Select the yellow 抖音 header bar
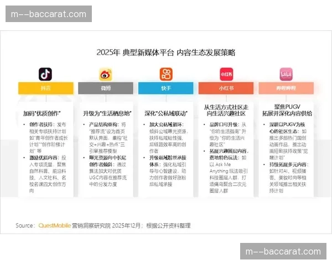 pyautogui.click(x=46, y=88)
